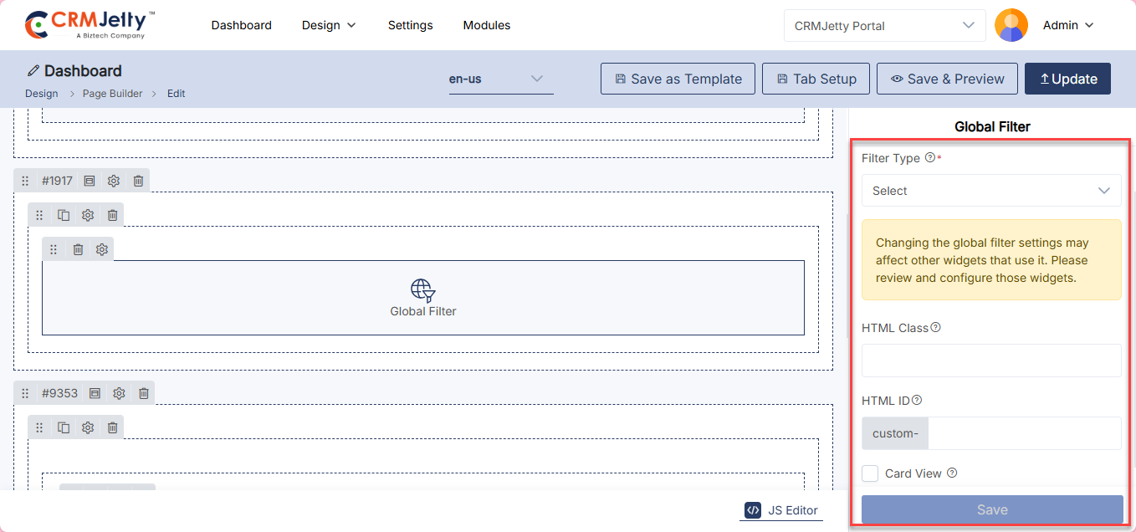The image size is (1136, 532).
Task: Open the Design menu
Action: 329,25
